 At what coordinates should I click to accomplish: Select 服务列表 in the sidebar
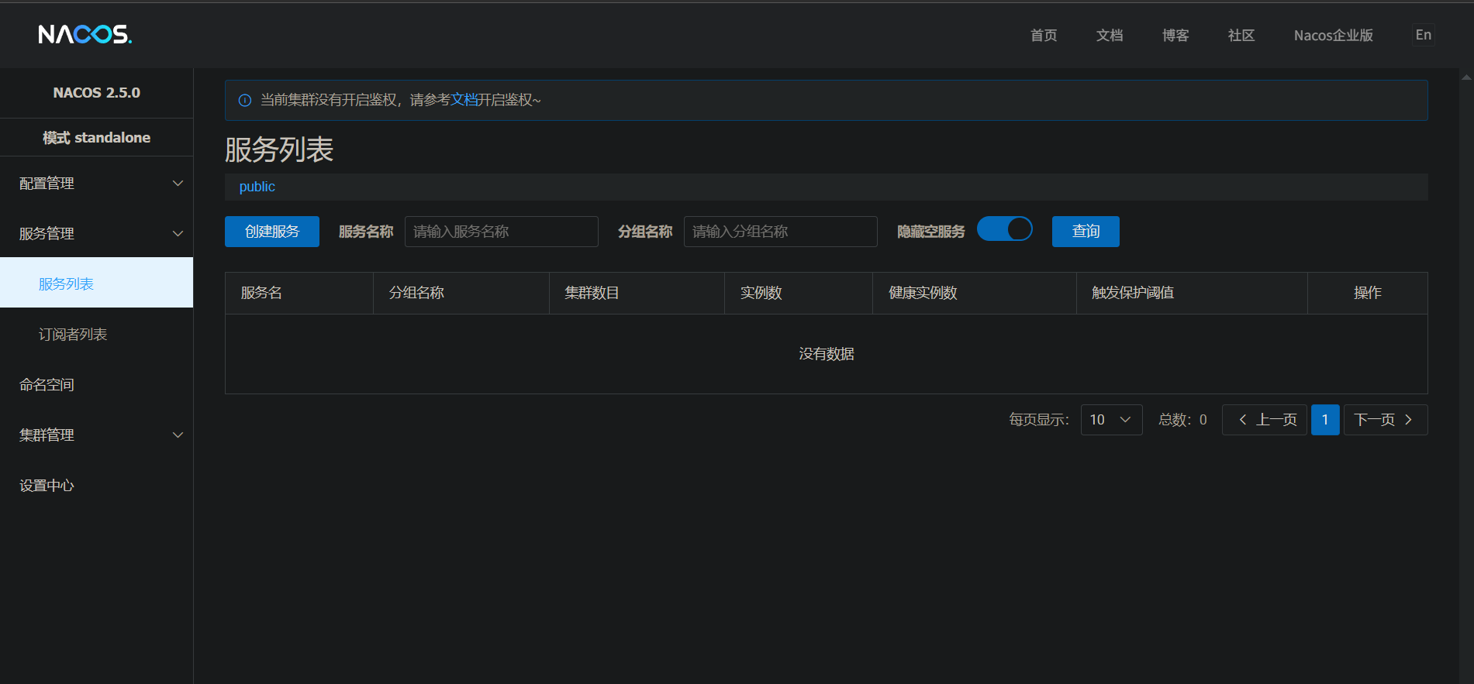pos(67,284)
